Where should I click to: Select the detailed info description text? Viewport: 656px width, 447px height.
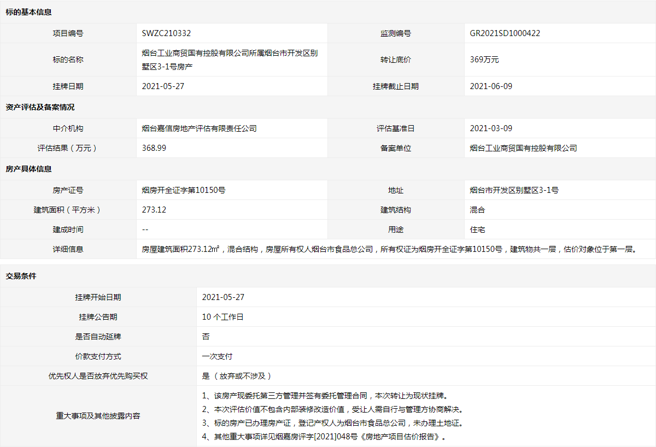pos(390,249)
